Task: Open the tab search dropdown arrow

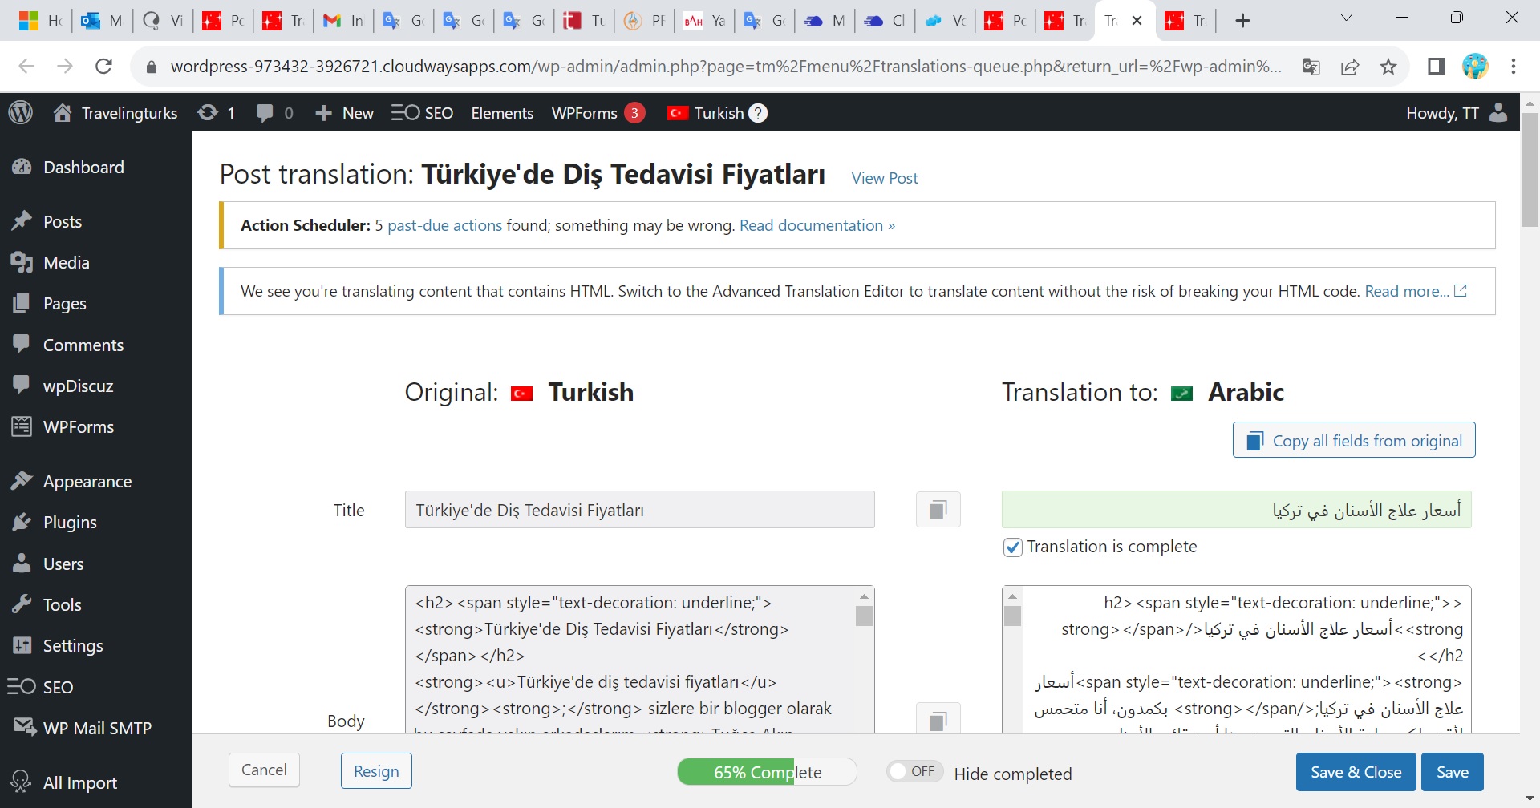Action: (1347, 18)
